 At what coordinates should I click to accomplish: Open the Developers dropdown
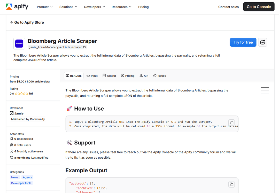pos(95,7)
